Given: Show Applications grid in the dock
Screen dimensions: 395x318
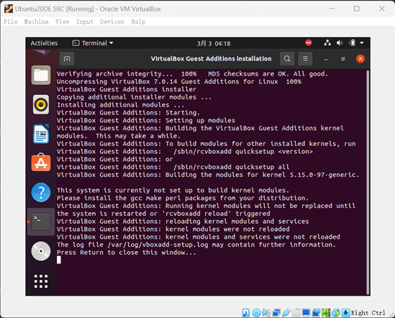Looking at the screenshot, I should pyautogui.click(x=41, y=281).
